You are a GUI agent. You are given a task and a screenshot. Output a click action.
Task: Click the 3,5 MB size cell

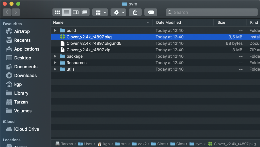[x=235, y=37]
